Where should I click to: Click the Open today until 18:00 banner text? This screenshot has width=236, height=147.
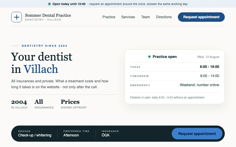tap(69, 4)
